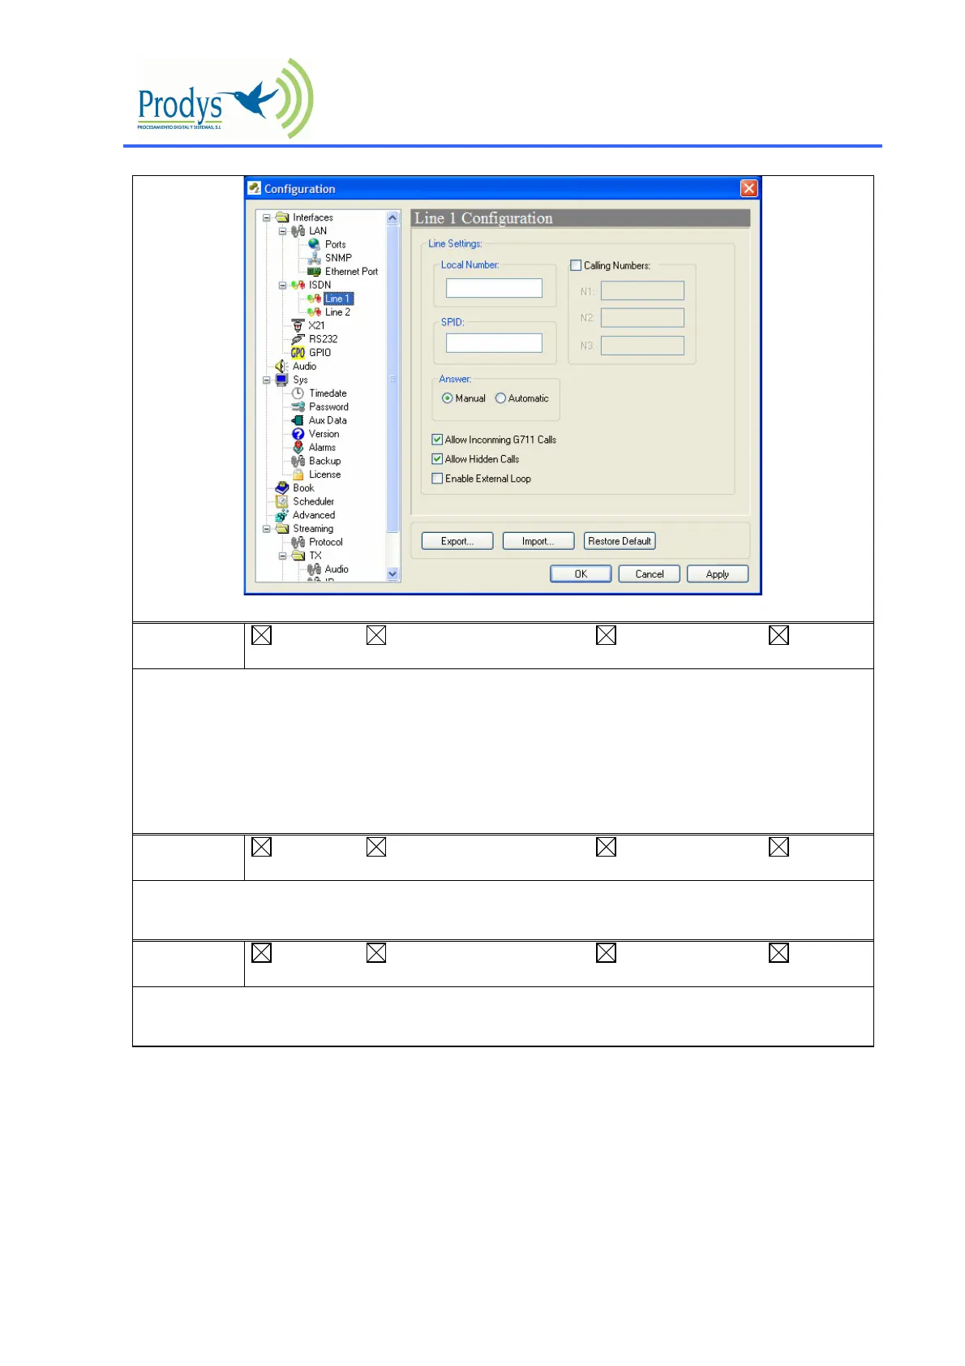Open the Scheduler icon
The height and width of the screenshot is (1366, 965).
pos(281,501)
